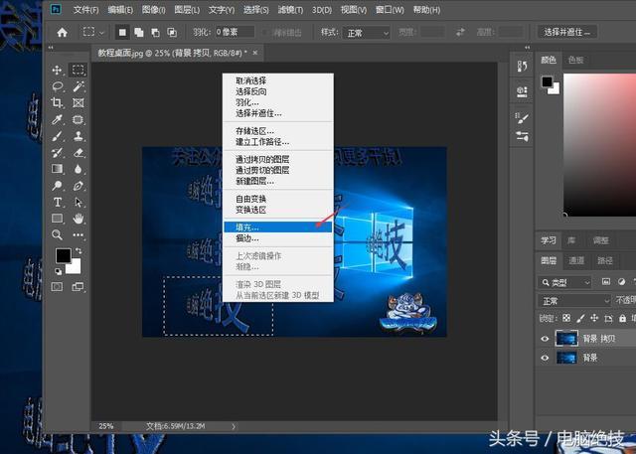Choose New Selection mode in options bar
Image resolution: width=636 pixels, height=454 pixels.
[x=122, y=32]
